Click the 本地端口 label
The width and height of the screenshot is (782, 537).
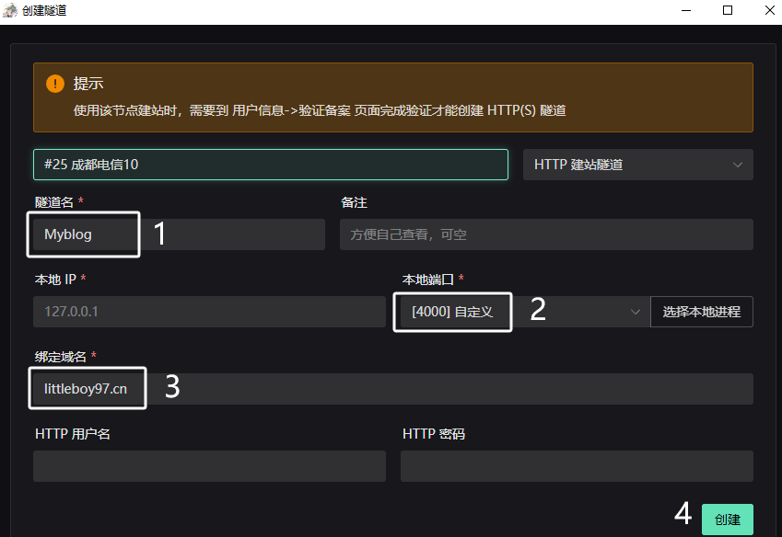pyautogui.click(x=428, y=280)
